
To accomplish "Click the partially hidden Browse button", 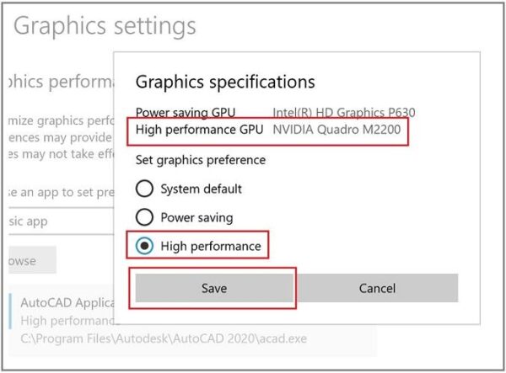I will (x=30, y=260).
